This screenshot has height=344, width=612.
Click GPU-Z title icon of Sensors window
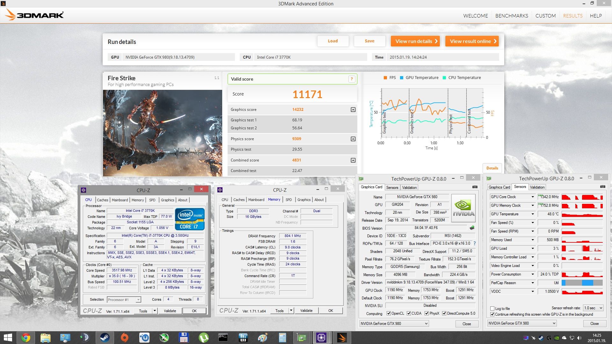point(489,178)
